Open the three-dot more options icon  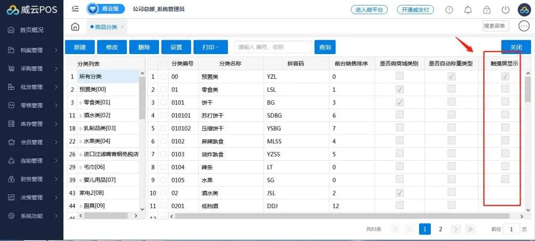coord(524,26)
